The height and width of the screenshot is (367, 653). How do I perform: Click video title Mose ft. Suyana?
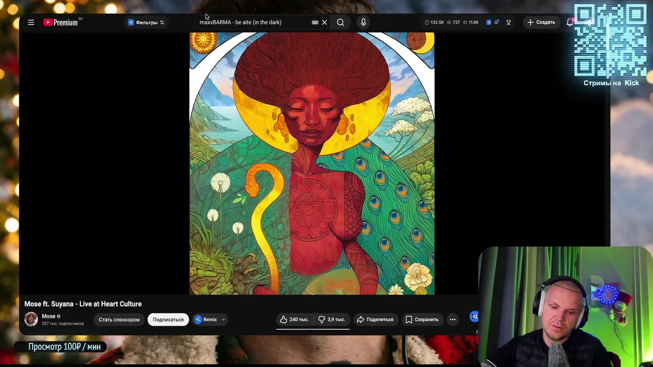pos(83,304)
